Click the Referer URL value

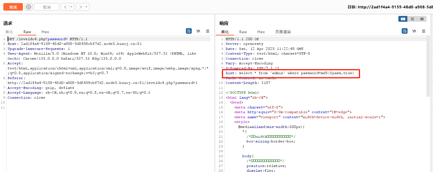pos(103,83)
